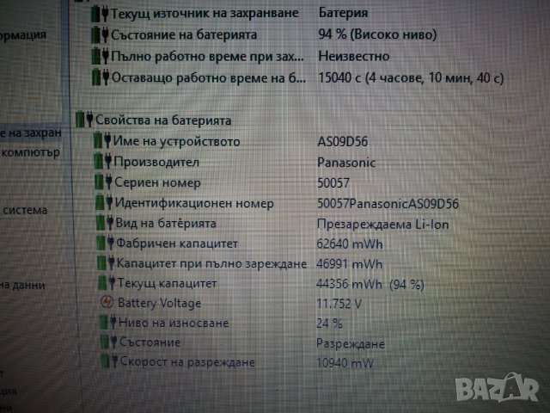
Task: Click the wear level value 24 %
Action: click(x=329, y=324)
